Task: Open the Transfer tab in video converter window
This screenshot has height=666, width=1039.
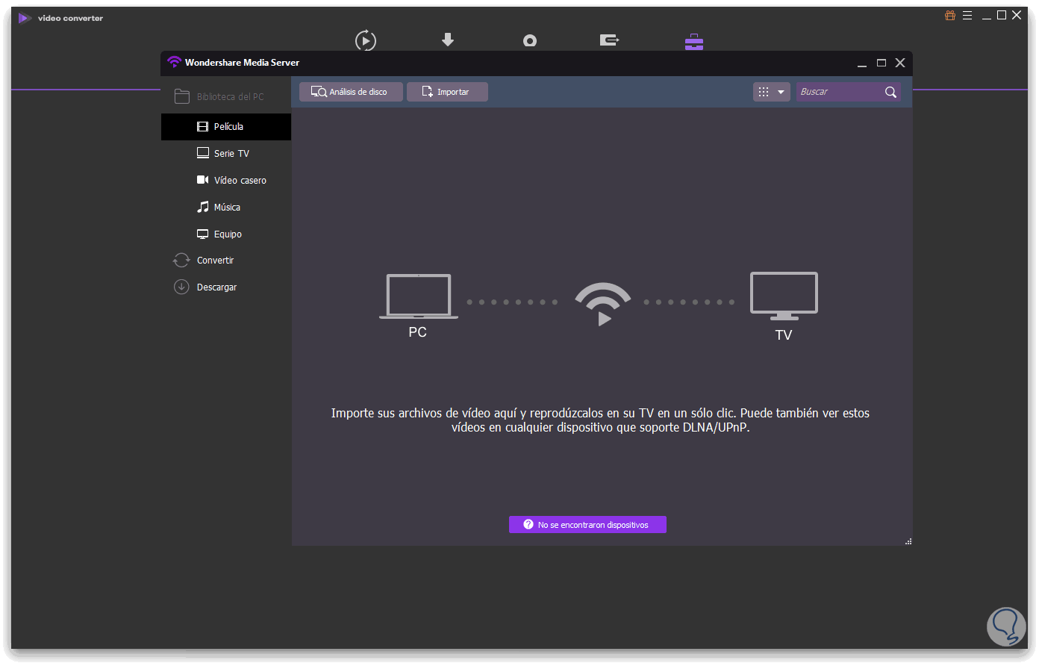Action: pyautogui.click(x=610, y=40)
